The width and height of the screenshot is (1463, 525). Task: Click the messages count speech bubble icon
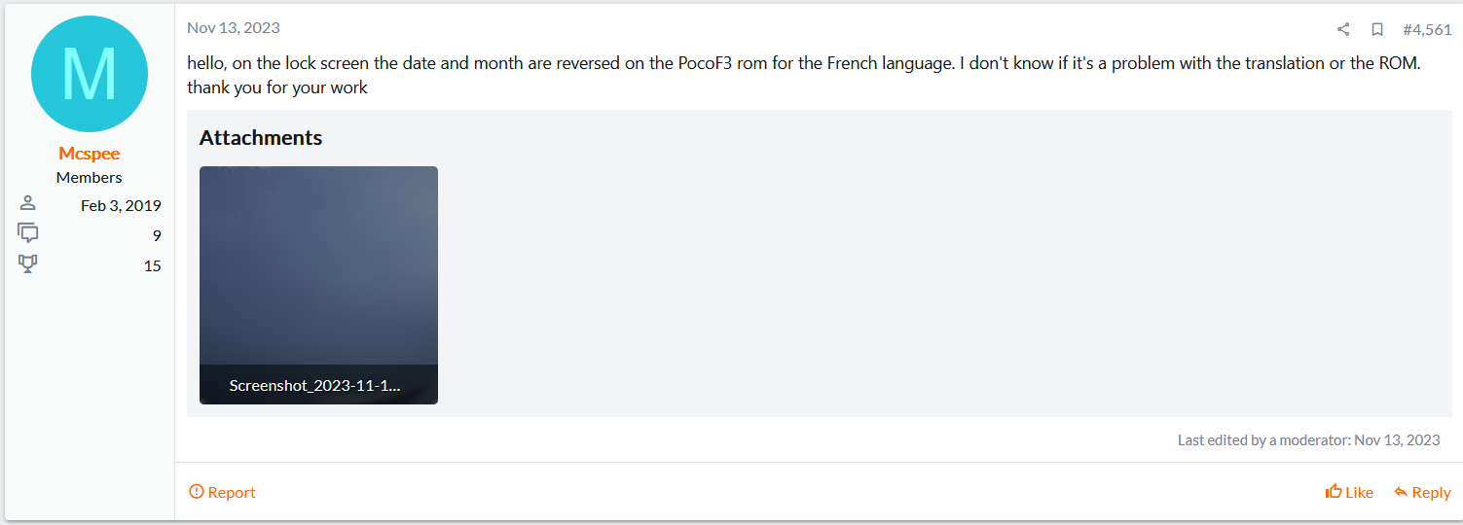[x=28, y=233]
